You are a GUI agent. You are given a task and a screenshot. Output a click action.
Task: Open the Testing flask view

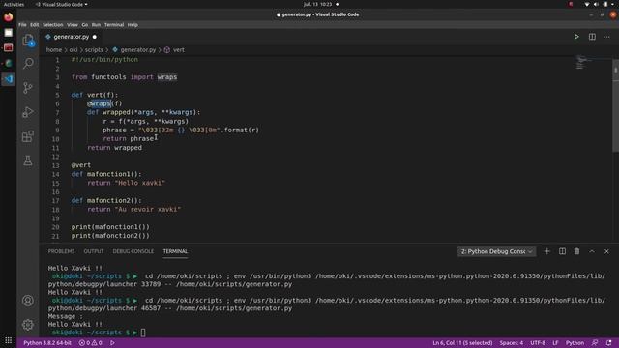click(x=28, y=160)
